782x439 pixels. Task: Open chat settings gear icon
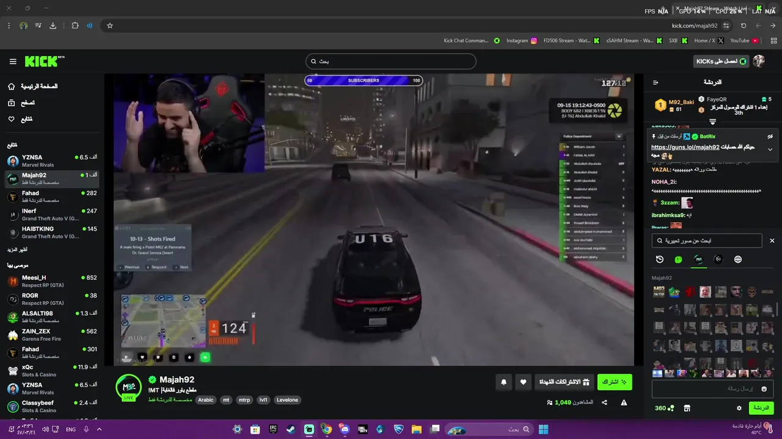pyautogui.click(x=739, y=408)
